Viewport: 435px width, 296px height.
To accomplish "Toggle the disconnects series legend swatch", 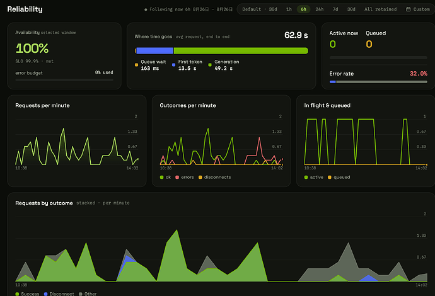I will [200, 177].
